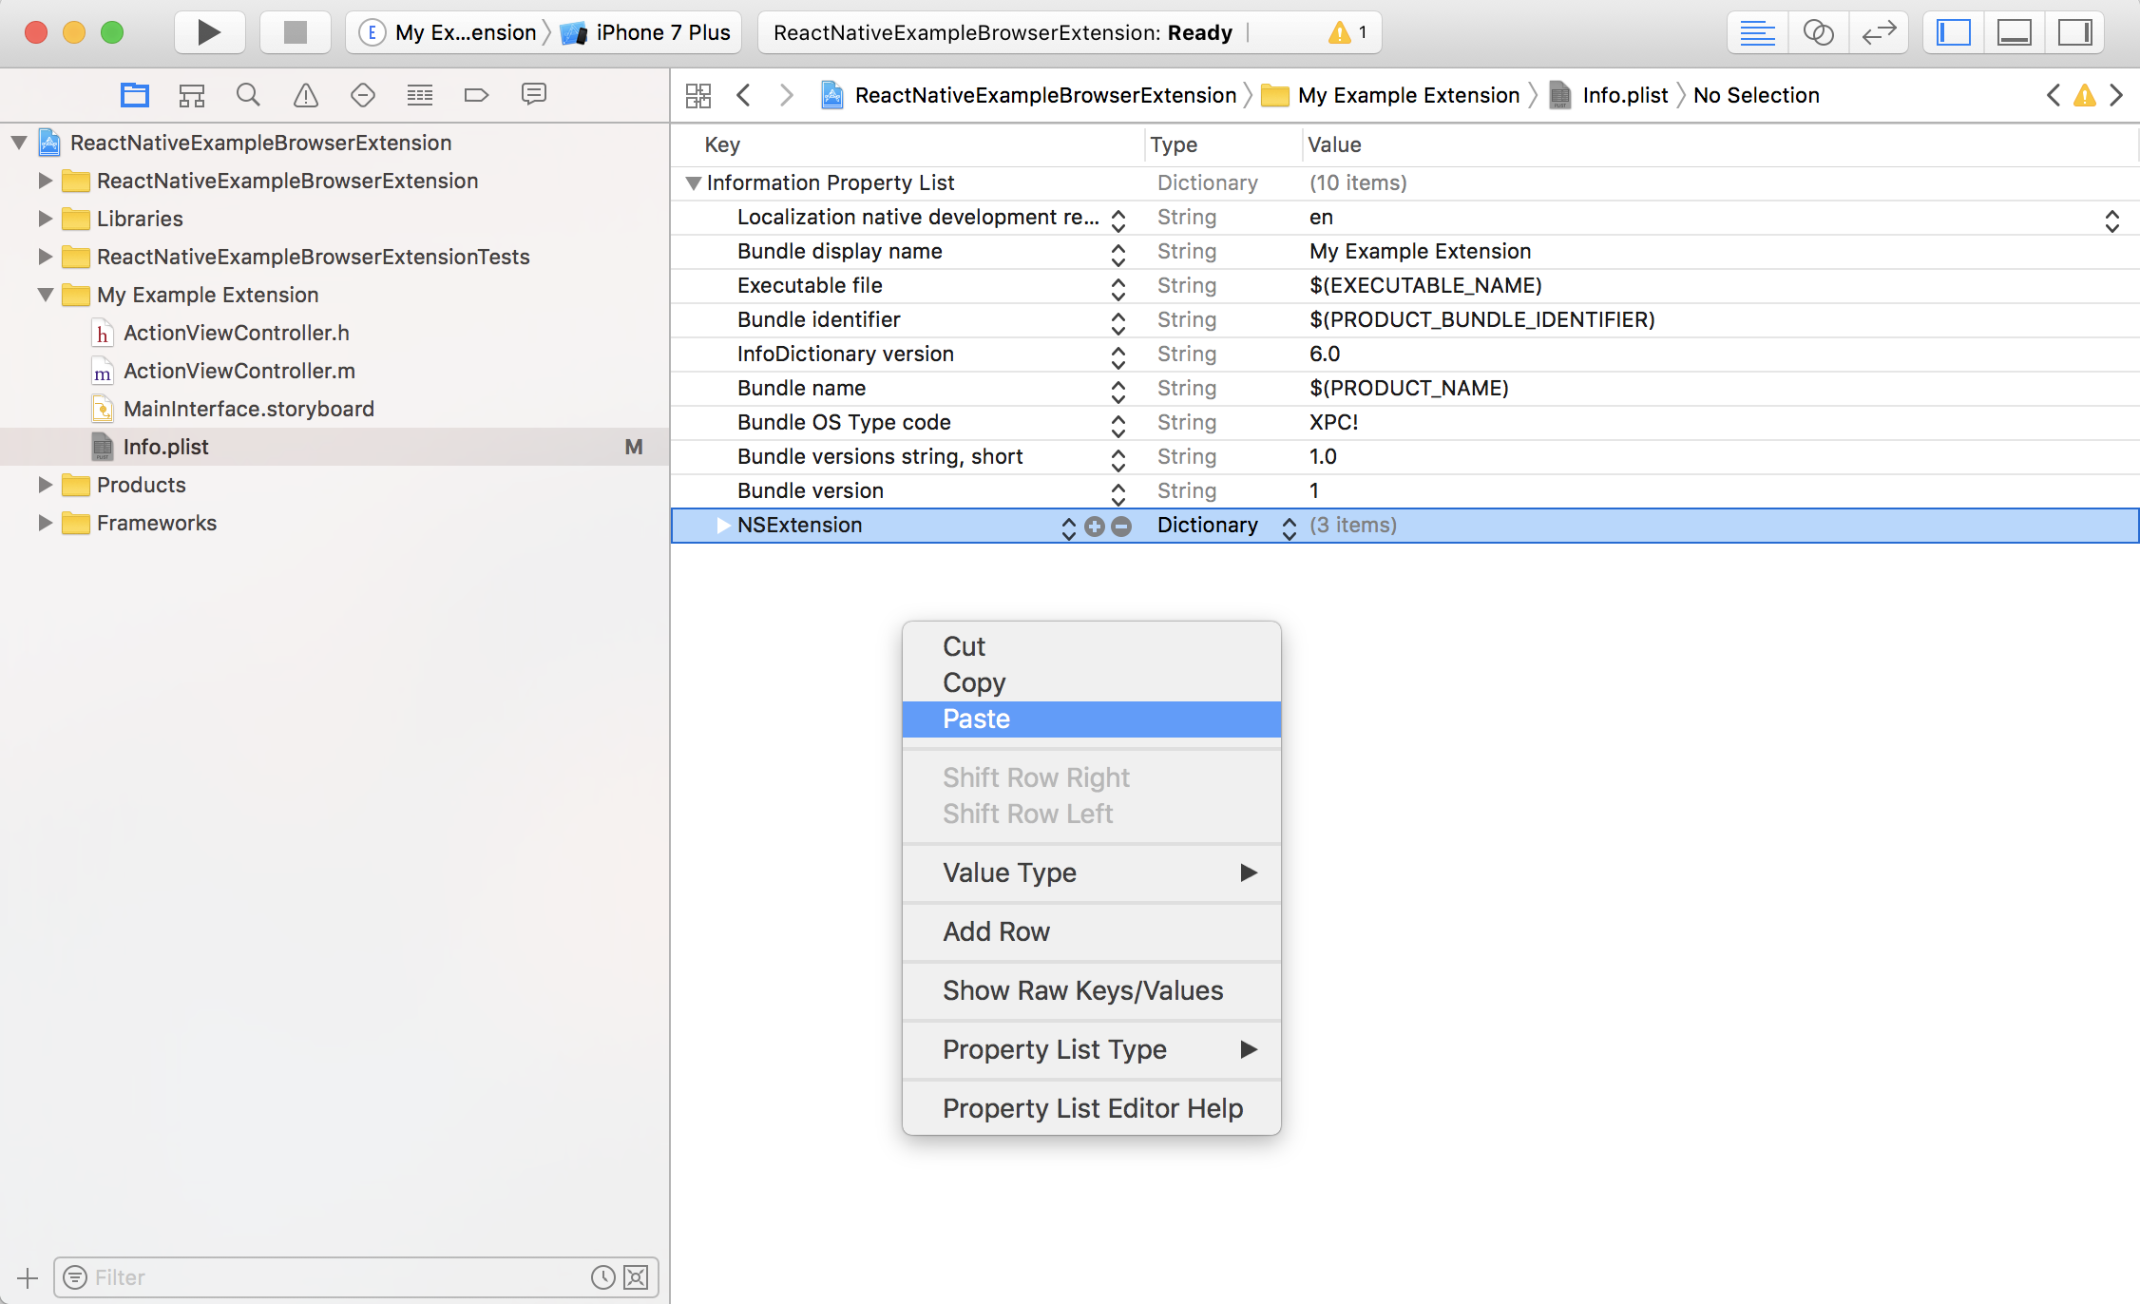Choose iPhone 7 Plus device destination
Image resolution: width=2140 pixels, height=1304 pixels.
[x=646, y=32]
